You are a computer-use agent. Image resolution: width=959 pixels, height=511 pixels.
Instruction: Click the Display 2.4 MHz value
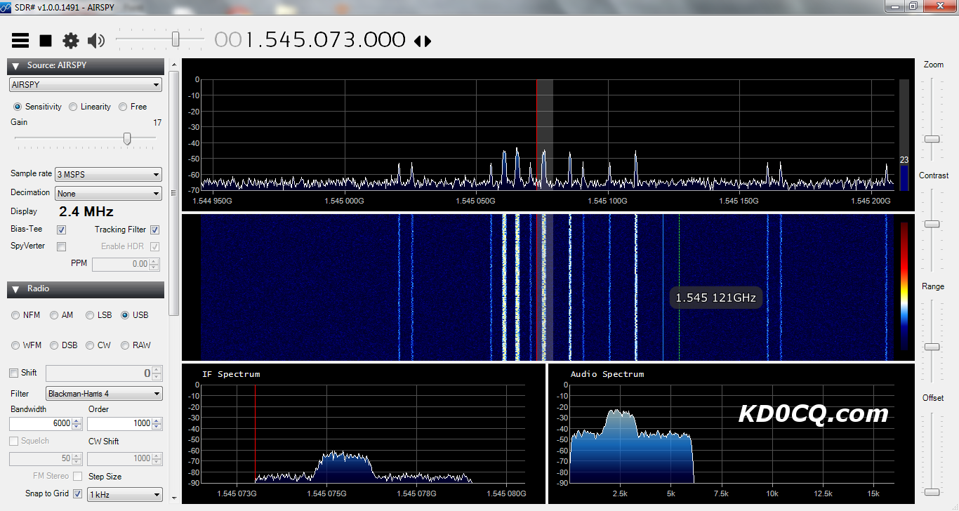[86, 212]
